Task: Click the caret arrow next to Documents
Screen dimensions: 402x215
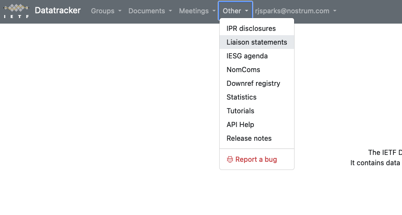Action: [x=170, y=11]
